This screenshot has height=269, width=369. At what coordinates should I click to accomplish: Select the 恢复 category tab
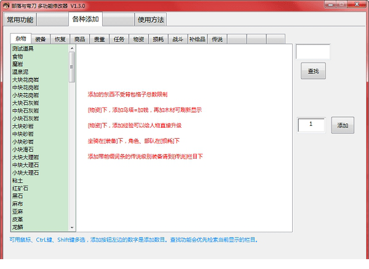point(60,39)
